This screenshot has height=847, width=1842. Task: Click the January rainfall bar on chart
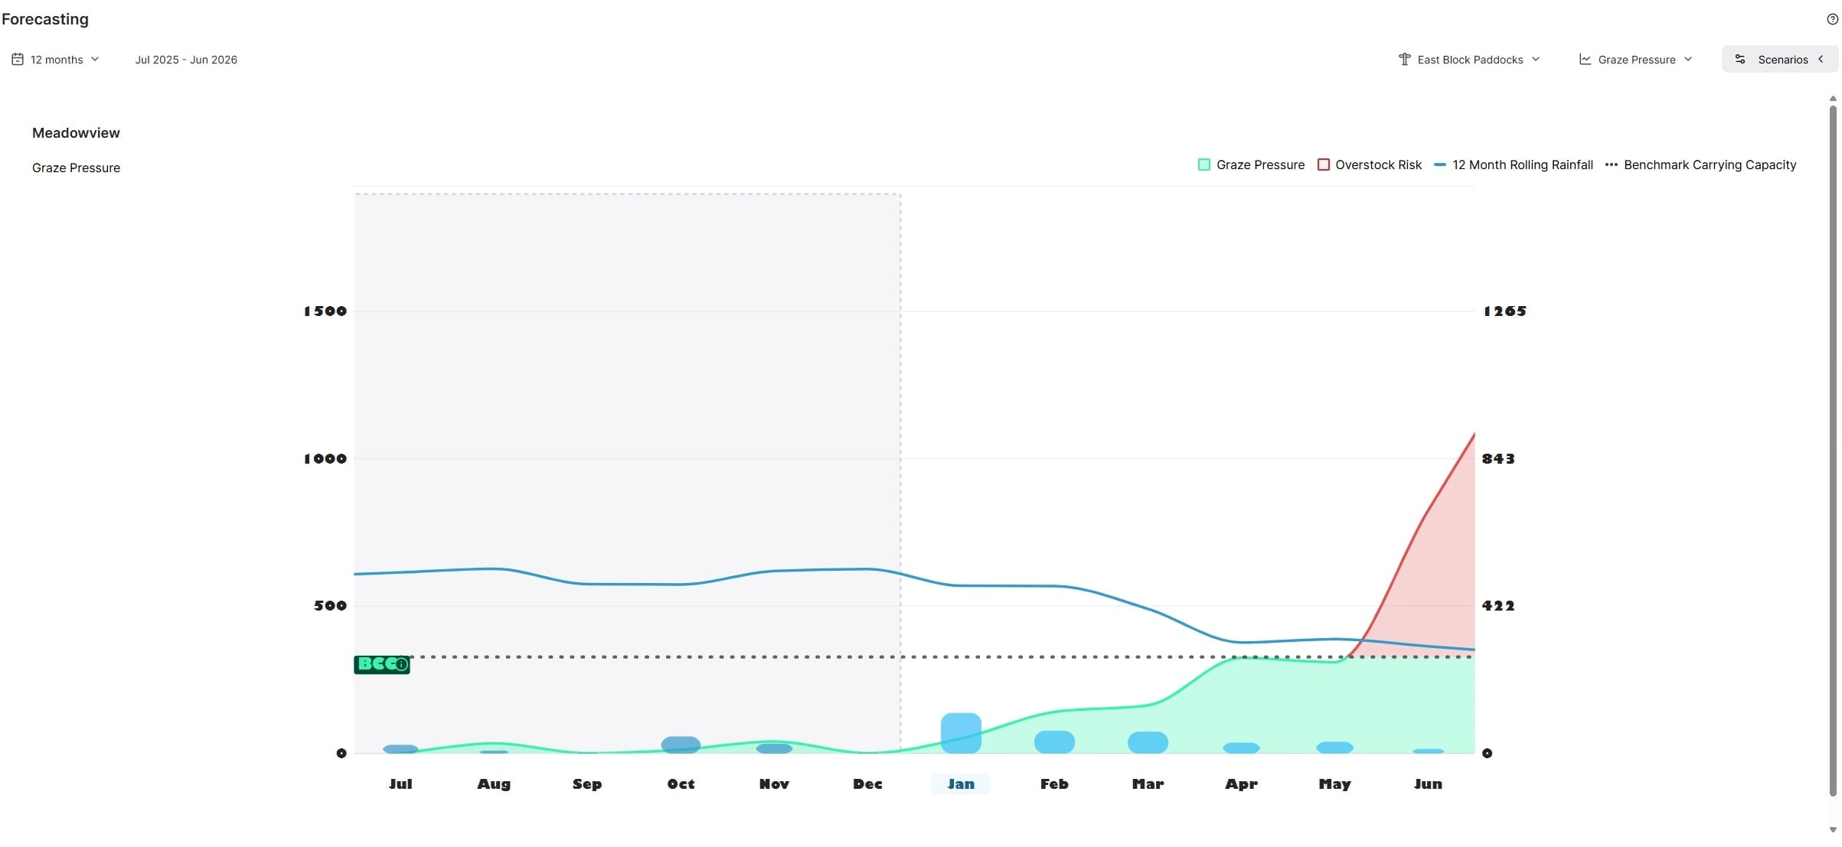(961, 732)
